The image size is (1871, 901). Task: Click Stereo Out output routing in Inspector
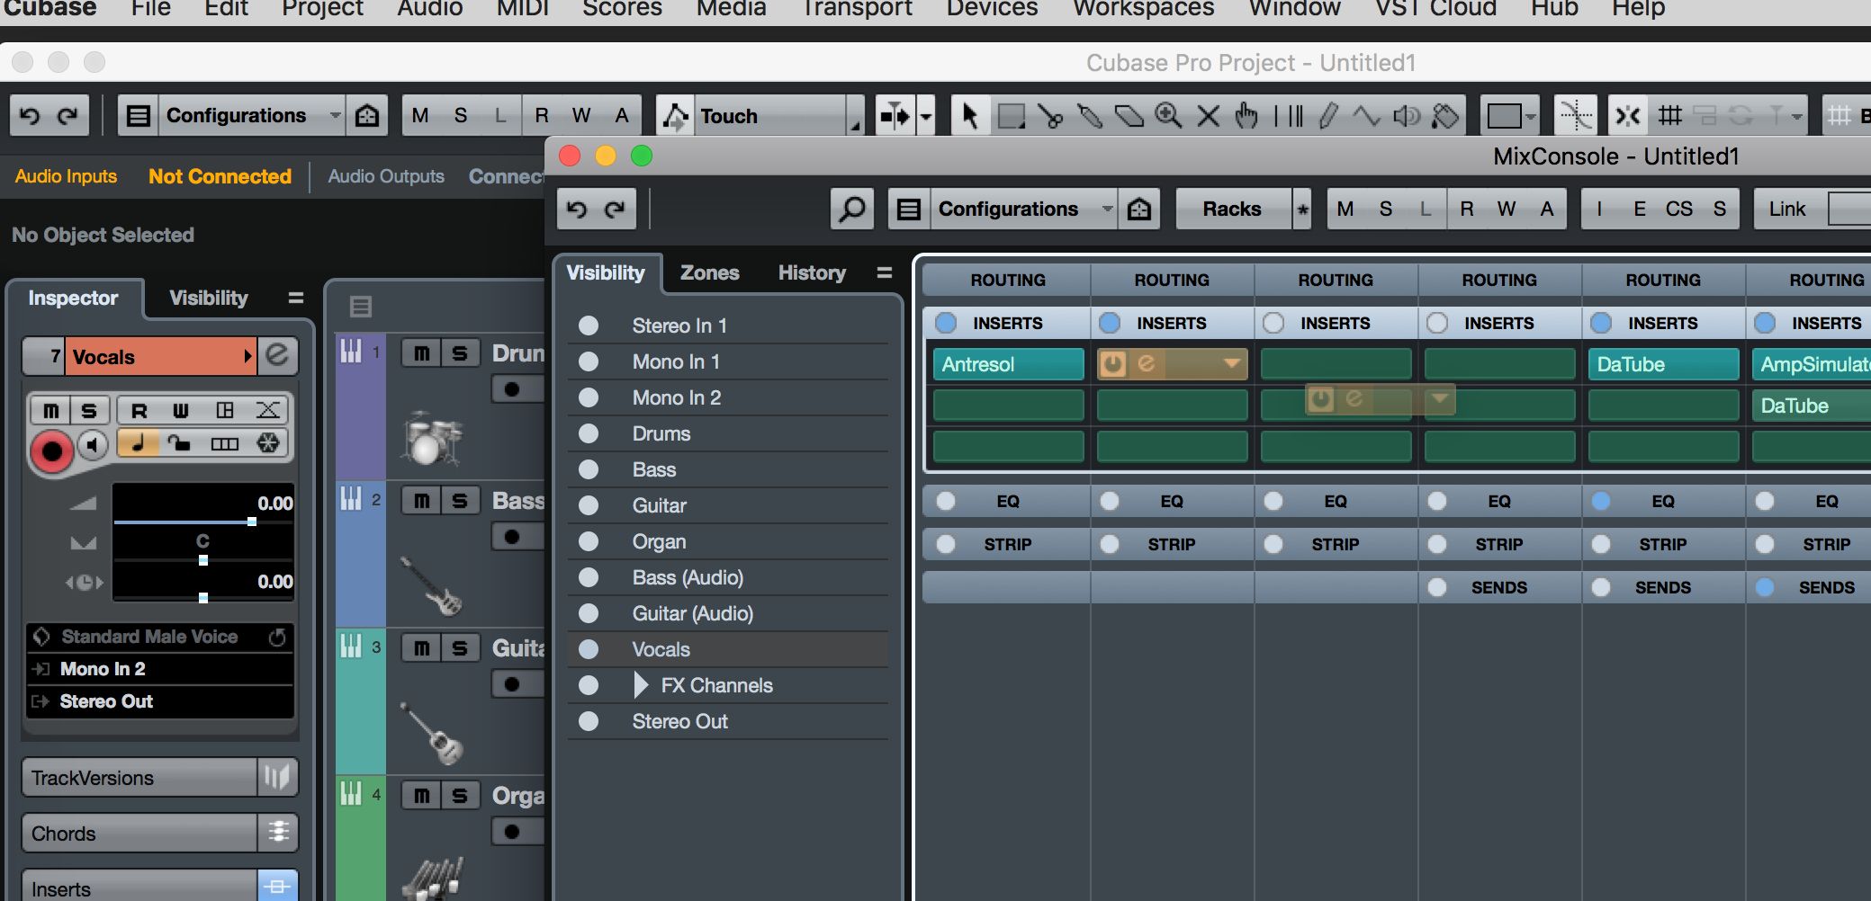(160, 701)
